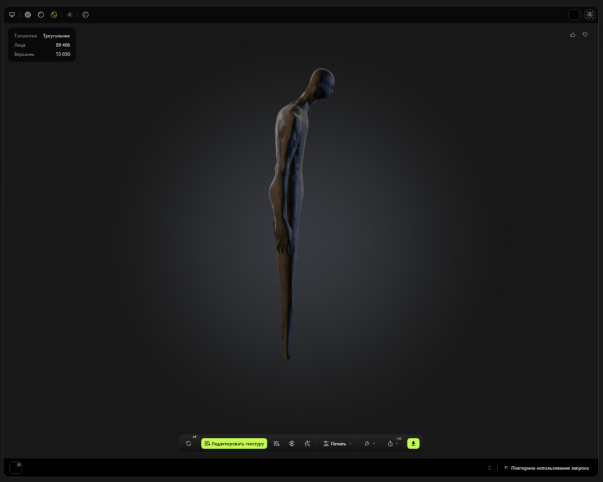Click the up-down expand arrows in the bottom bar

[489, 468]
